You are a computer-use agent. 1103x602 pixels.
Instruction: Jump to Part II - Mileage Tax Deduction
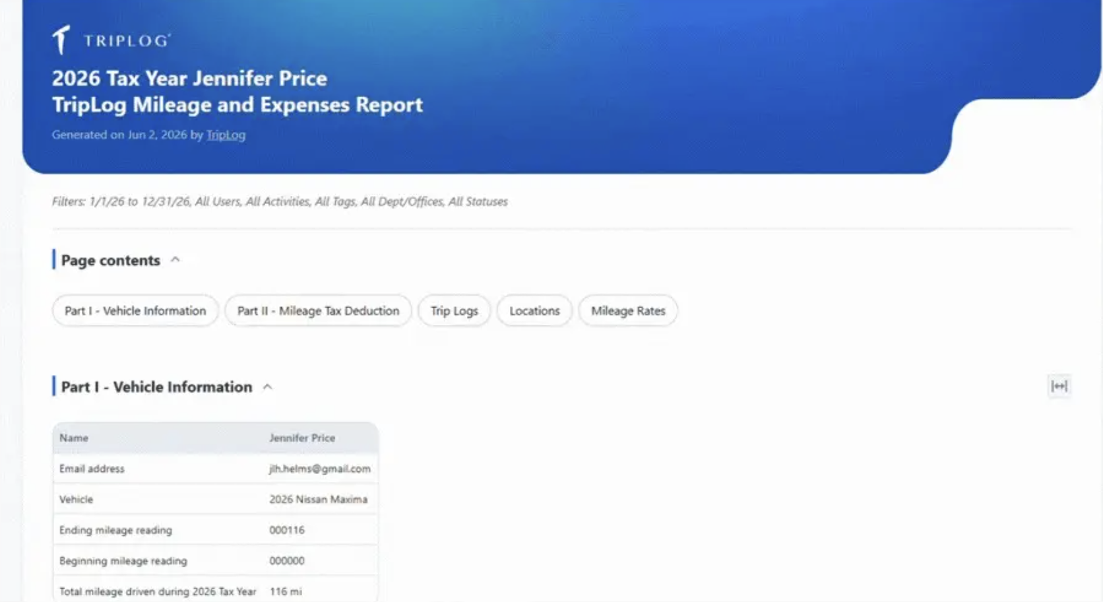pos(318,311)
